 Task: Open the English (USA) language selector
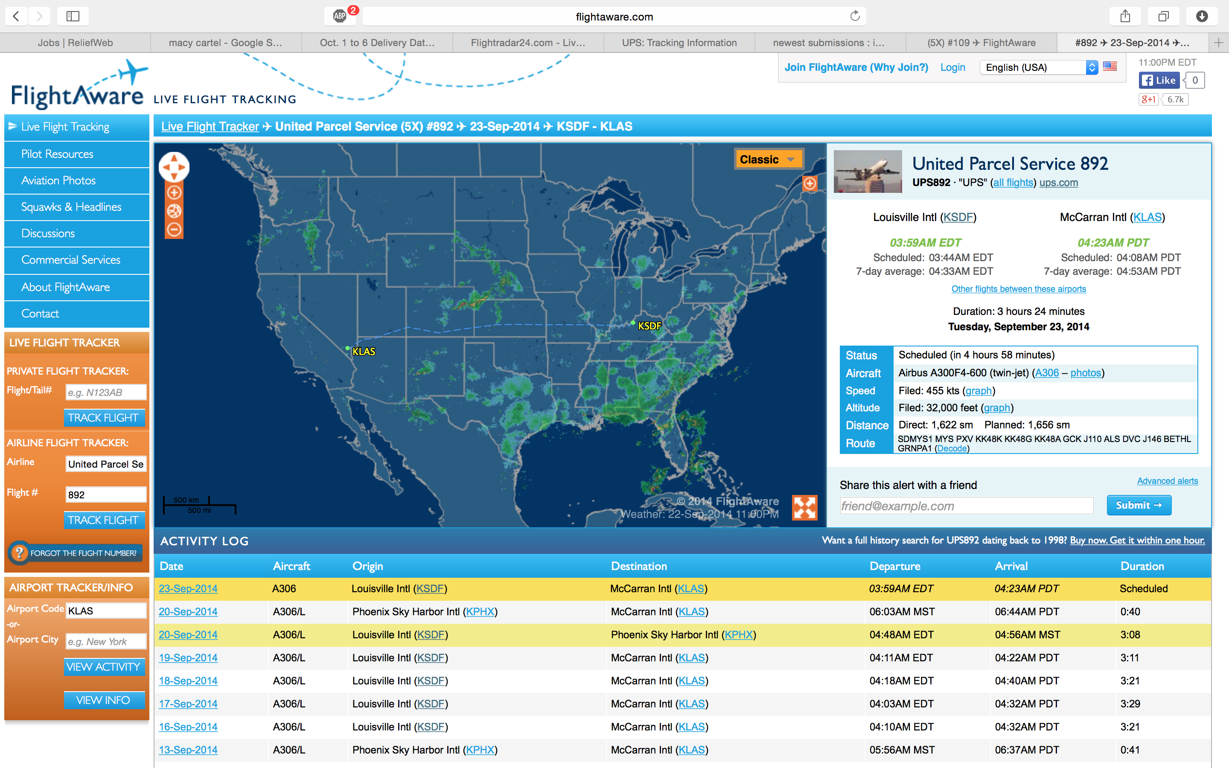click(x=1039, y=67)
